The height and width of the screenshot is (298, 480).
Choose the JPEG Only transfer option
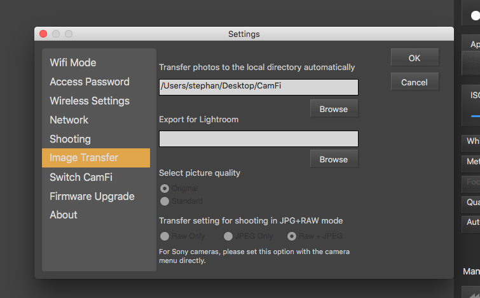pos(228,236)
